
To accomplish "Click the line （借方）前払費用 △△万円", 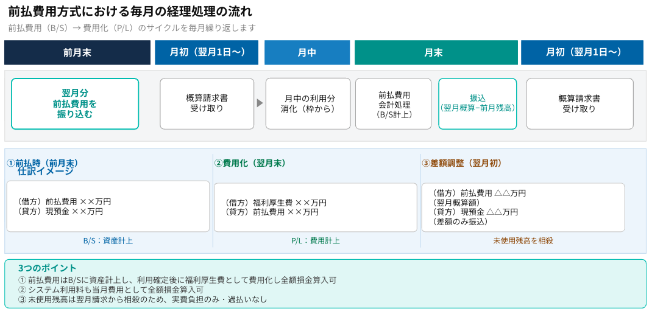I will click(x=478, y=193).
